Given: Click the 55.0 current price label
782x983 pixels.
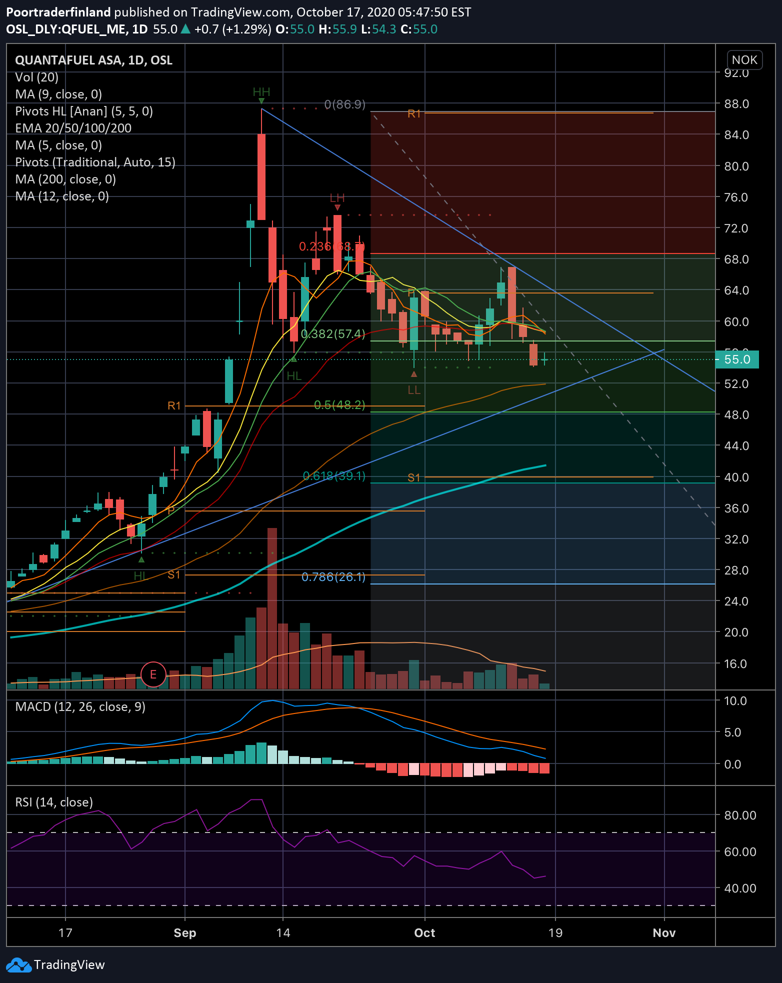Looking at the screenshot, I should (737, 359).
